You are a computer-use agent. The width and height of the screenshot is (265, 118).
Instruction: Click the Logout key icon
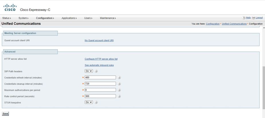(x=253, y=18)
